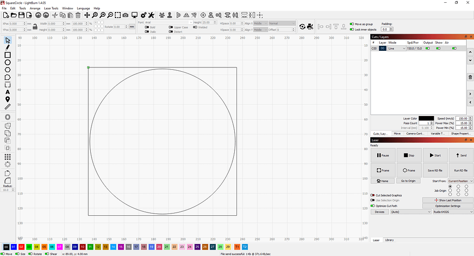Toggle Move as group option

352,24
